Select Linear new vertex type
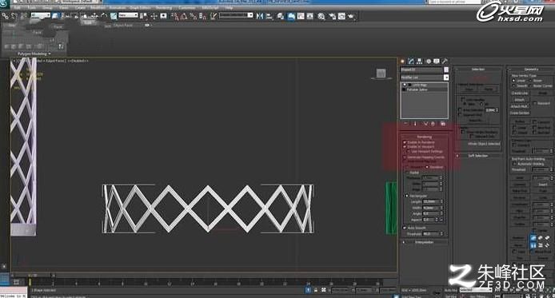 (x=513, y=81)
